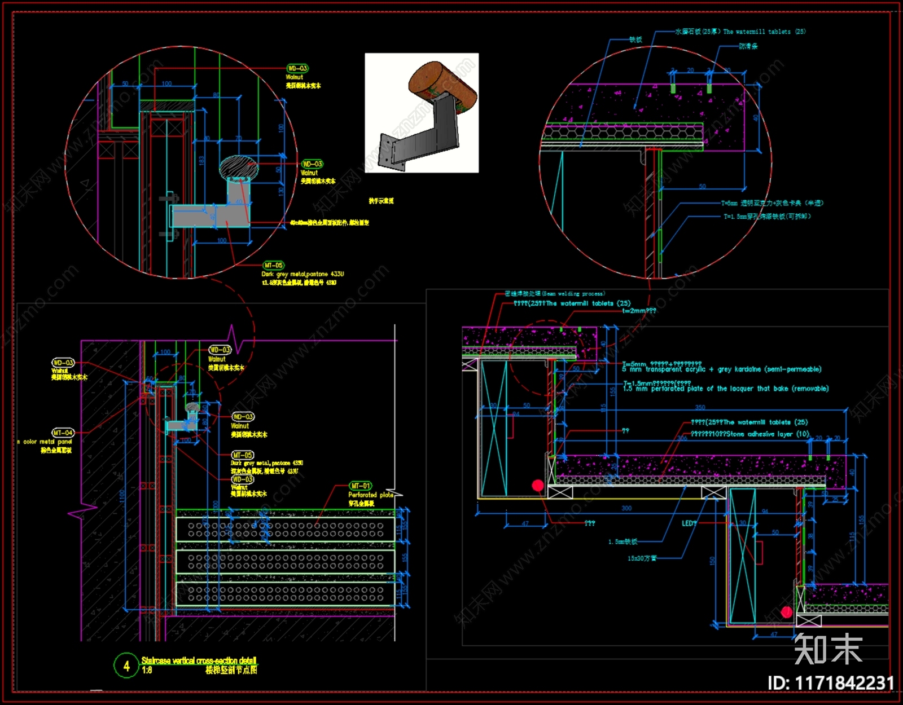This screenshot has height=705, width=903.
Task: Click the '1.5 mm perforated plate of the lacquer' note
Action: pos(726,389)
